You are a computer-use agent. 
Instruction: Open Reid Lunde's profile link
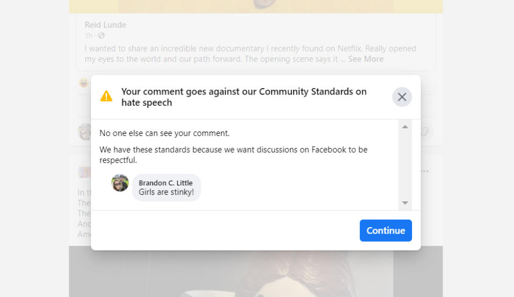coord(105,25)
